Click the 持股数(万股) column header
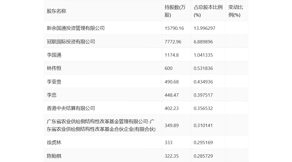This screenshot has height=162, width=292. (175, 11)
